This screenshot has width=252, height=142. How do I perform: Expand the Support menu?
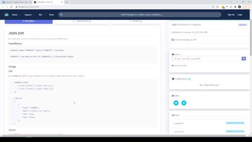coord(29,15)
